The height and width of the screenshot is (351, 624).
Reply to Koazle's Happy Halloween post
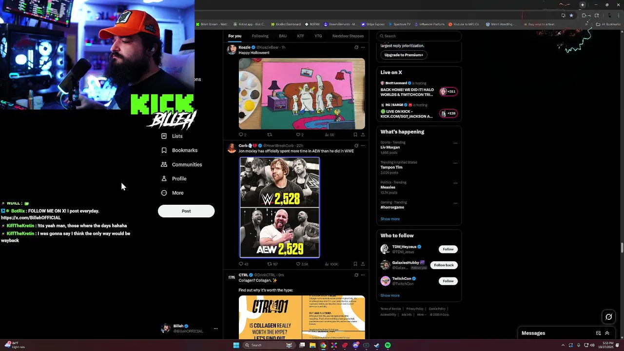click(241, 135)
